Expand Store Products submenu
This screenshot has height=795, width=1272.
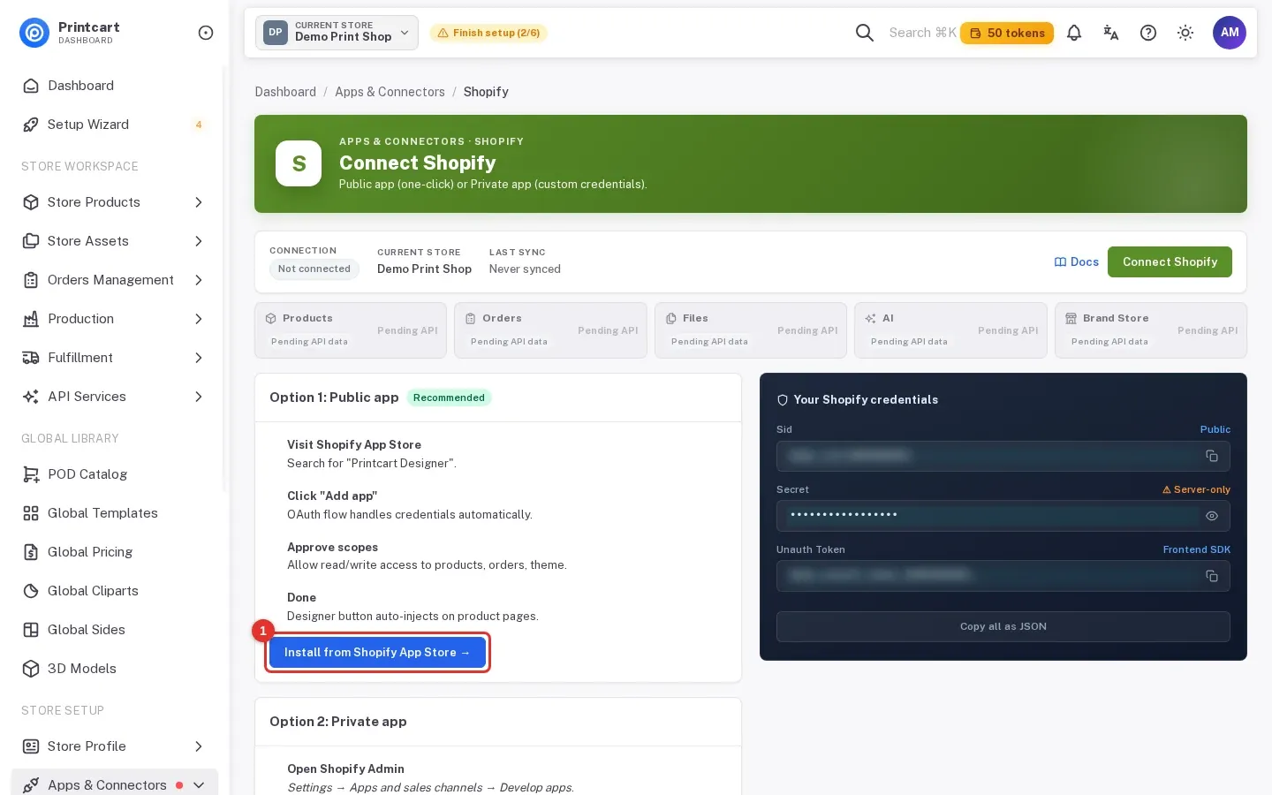click(x=199, y=202)
